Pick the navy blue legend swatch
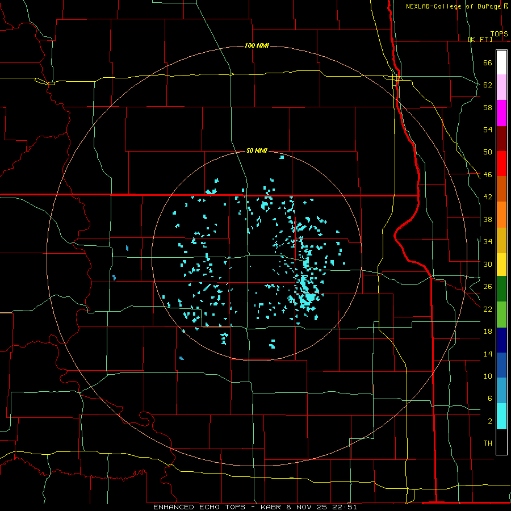The height and width of the screenshot is (511, 511). [501, 340]
